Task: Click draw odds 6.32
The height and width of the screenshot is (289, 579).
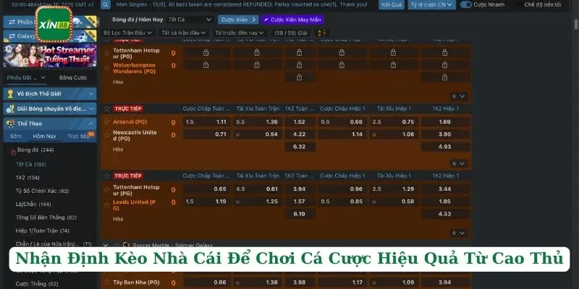Action: pos(300,147)
